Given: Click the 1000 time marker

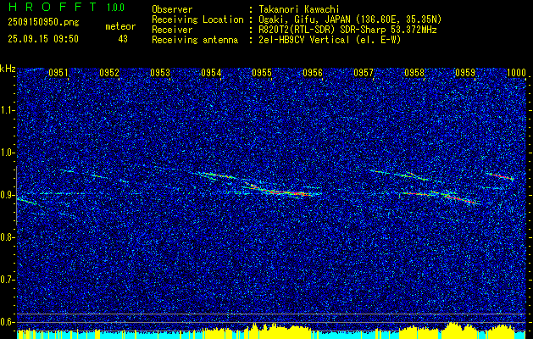Looking at the screenshot, I should 516,73.
